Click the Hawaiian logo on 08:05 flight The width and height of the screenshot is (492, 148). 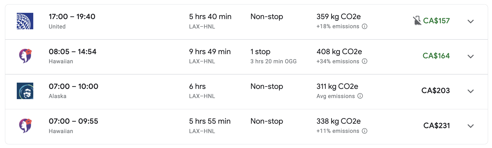25,56
